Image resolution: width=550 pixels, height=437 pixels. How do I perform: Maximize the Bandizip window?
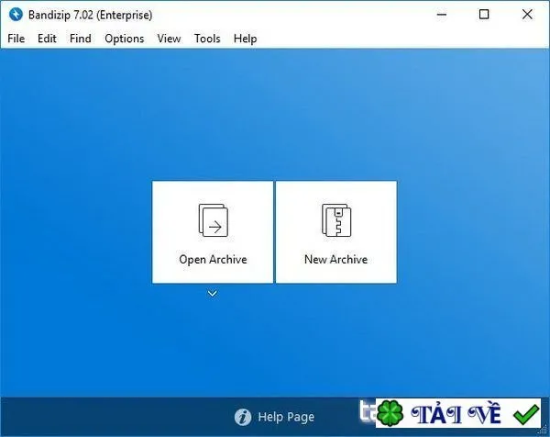[484, 15]
